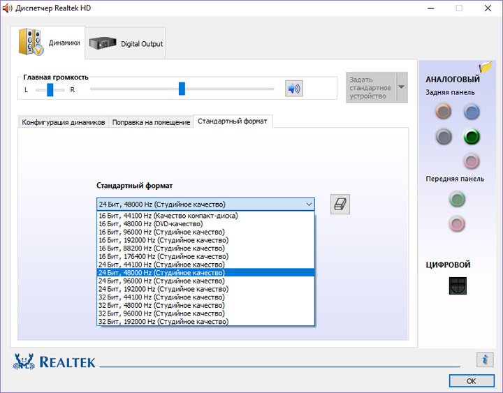Click Задать стандартное устройство button

(370, 87)
